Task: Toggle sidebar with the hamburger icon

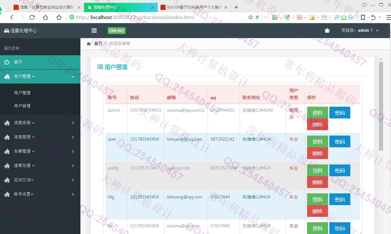Action: point(94,30)
